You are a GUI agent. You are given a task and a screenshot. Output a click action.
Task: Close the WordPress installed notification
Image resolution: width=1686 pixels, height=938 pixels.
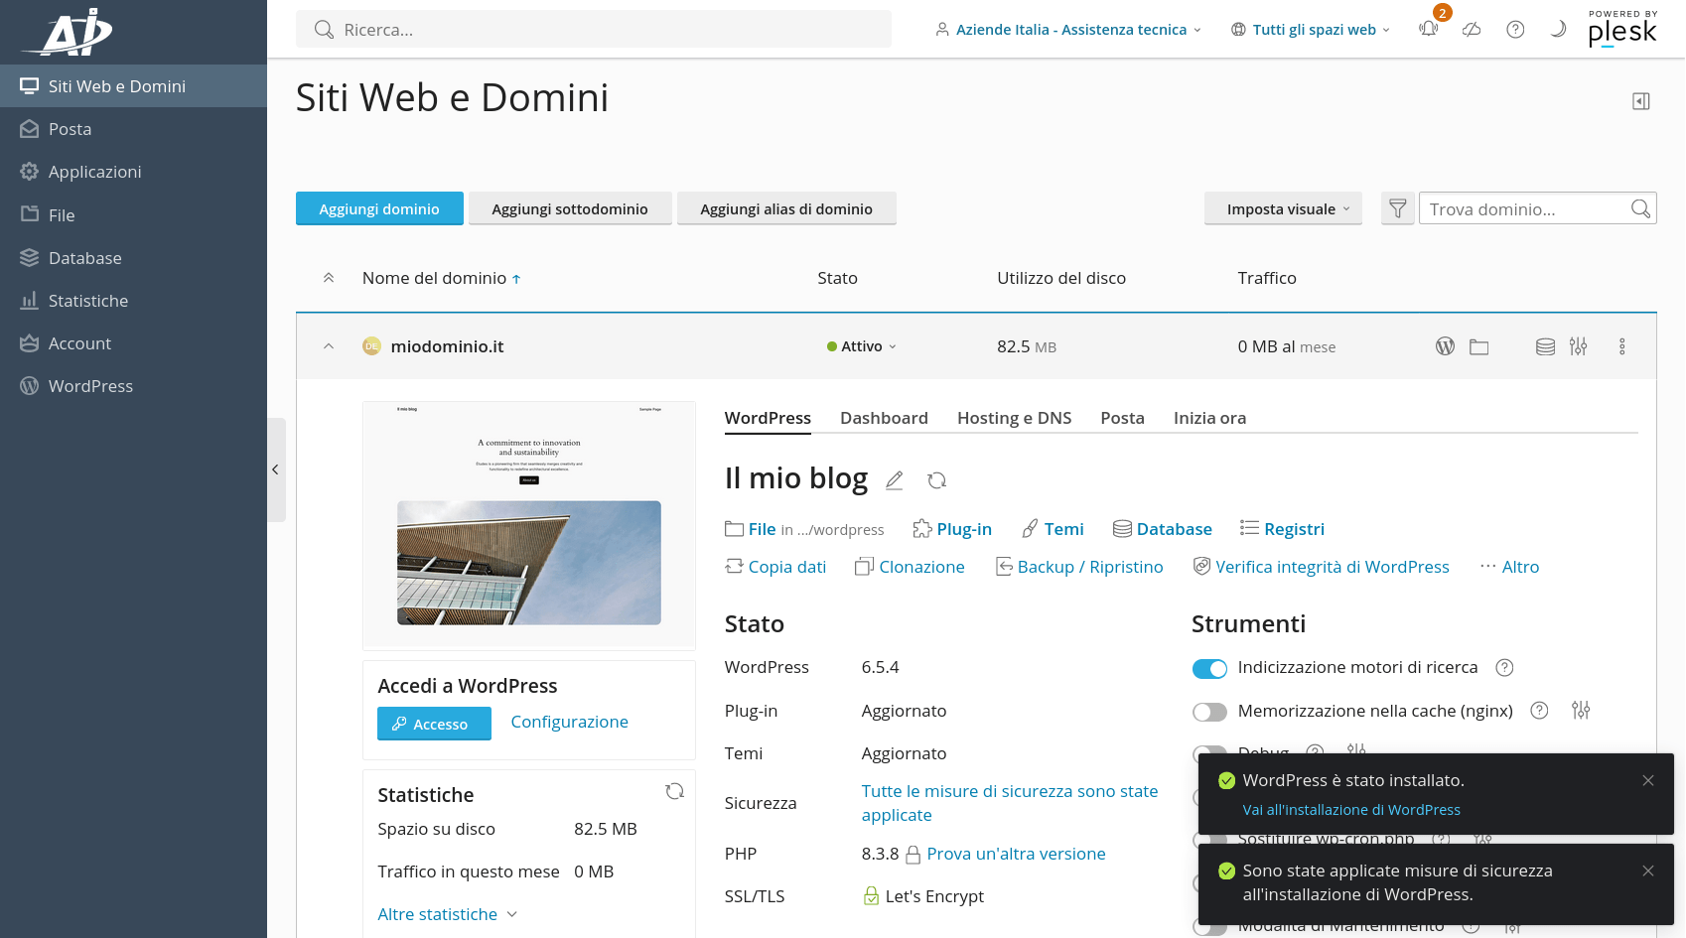click(x=1648, y=780)
